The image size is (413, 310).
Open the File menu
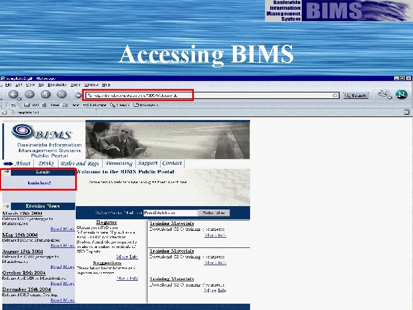pos(9,84)
